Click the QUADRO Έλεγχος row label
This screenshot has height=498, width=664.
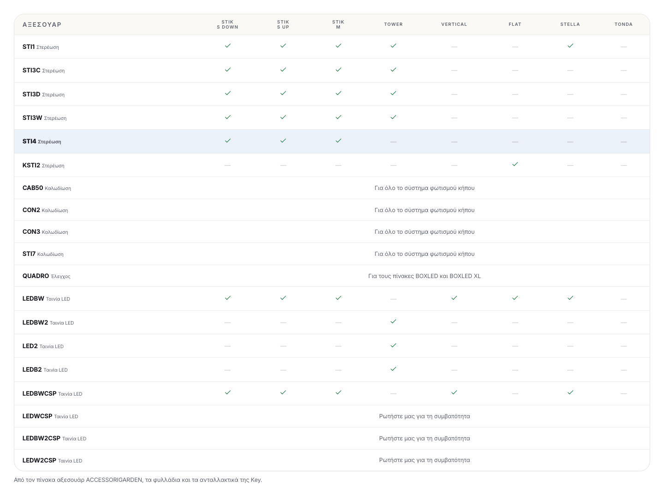(47, 276)
